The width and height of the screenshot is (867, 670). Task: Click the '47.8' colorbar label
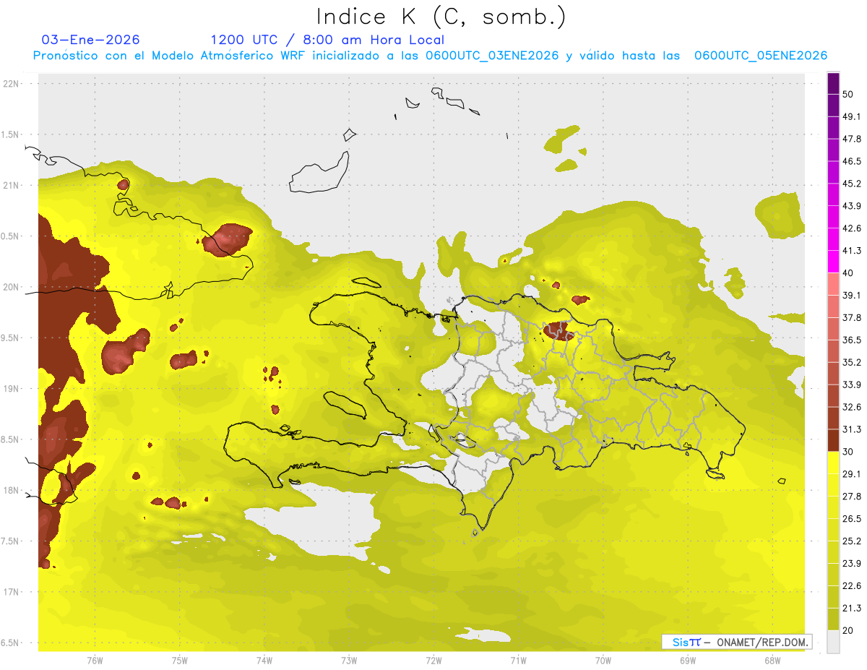point(851,139)
